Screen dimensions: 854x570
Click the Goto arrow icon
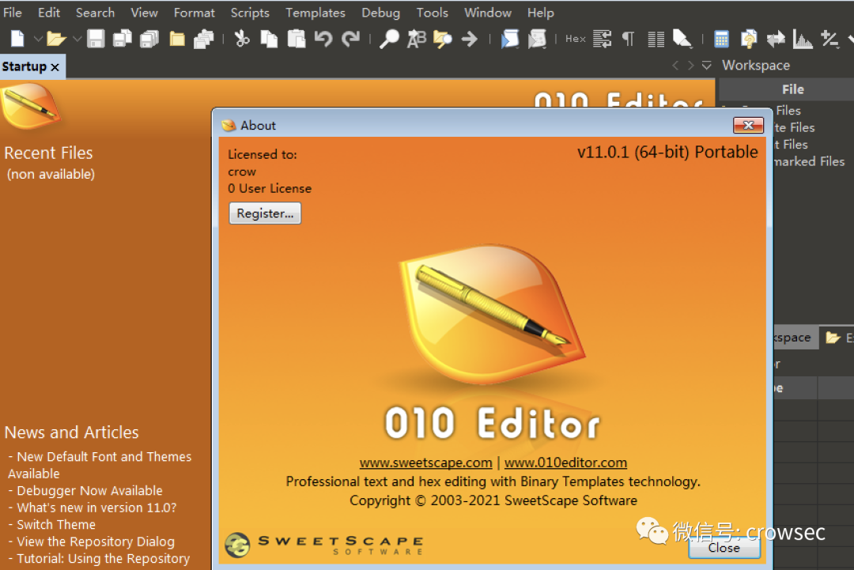(470, 39)
